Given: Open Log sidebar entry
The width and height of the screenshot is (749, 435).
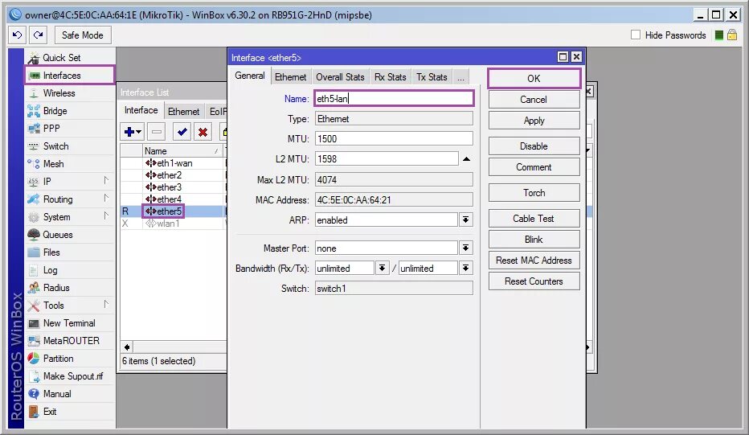Looking at the screenshot, I should [x=70, y=270].
